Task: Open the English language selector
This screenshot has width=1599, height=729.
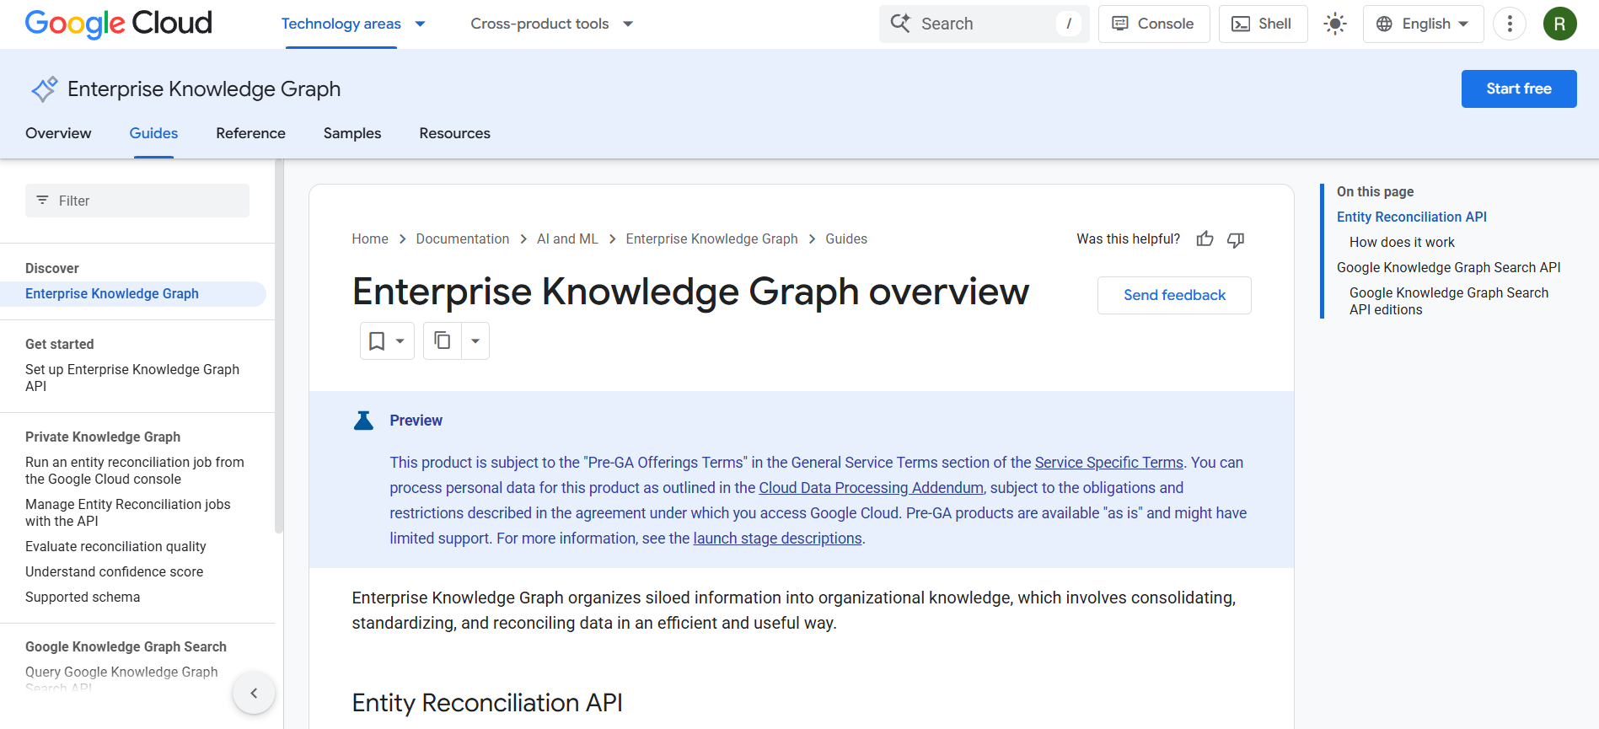Action: point(1423,24)
